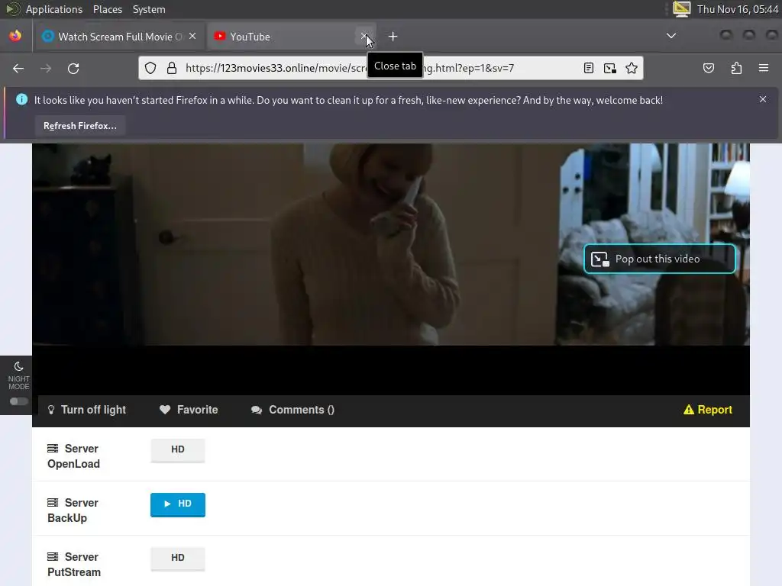Select HD on Server OpenLoad
Screen dimensions: 782x586
point(177,450)
